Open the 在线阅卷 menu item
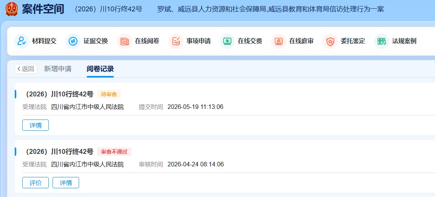 [x=138, y=41]
